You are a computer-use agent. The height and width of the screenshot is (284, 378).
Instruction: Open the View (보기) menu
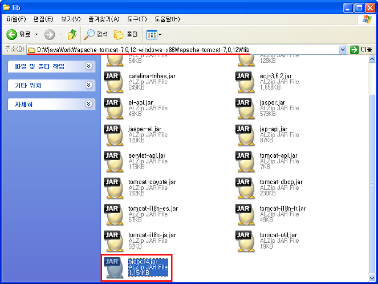pos(71,19)
